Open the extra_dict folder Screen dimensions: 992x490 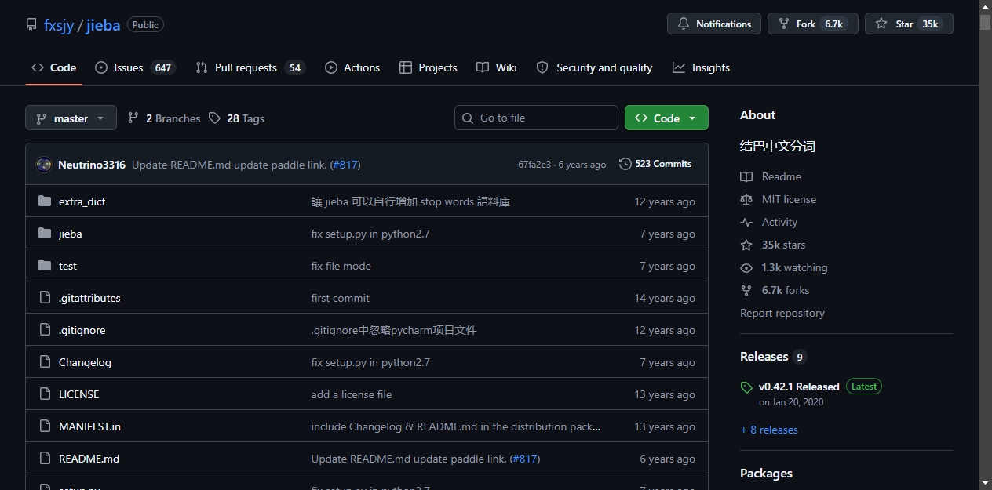[82, 201]
